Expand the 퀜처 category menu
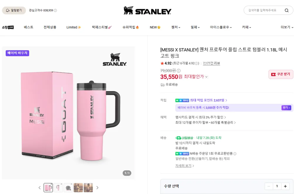The image size is (294, 194). pos(176,27)
